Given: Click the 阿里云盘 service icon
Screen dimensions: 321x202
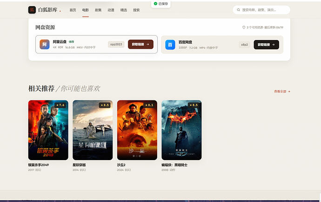Looking at the screenshot, I should pyautogui.click(x=44, y=45).
